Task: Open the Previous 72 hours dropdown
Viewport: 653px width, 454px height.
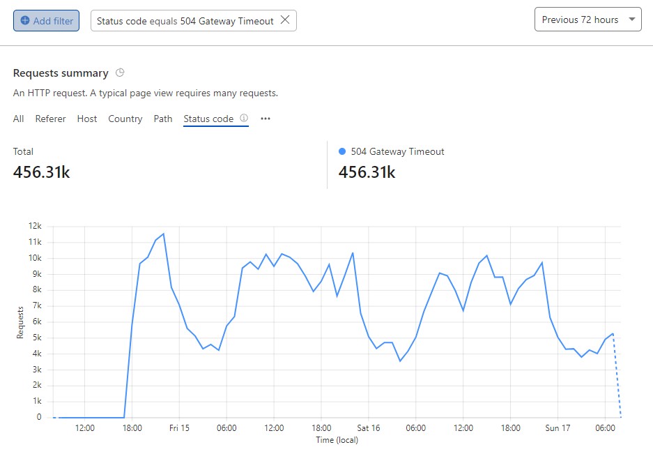Action: tap(587, 20)
